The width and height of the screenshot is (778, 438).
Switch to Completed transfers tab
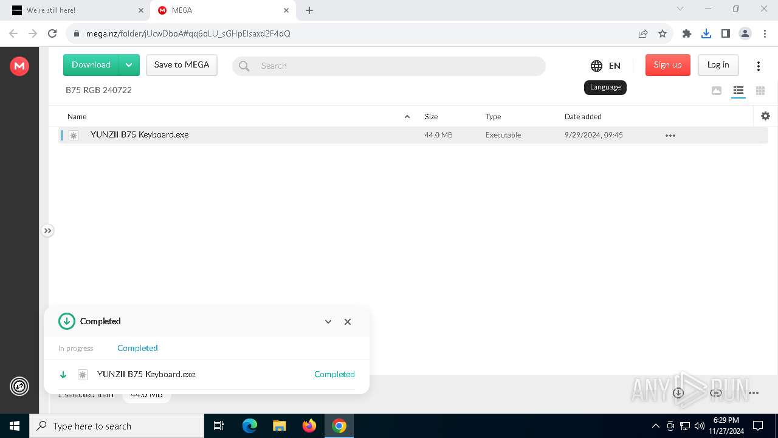137,348
